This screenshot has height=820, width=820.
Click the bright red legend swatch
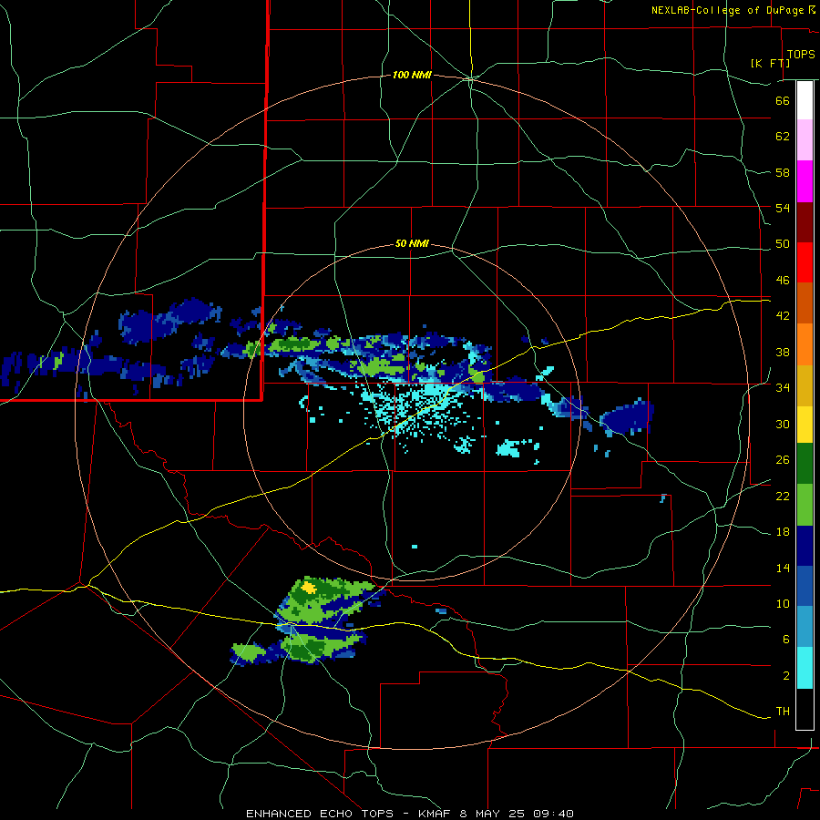pyautogui.click(x=805, y=262)
